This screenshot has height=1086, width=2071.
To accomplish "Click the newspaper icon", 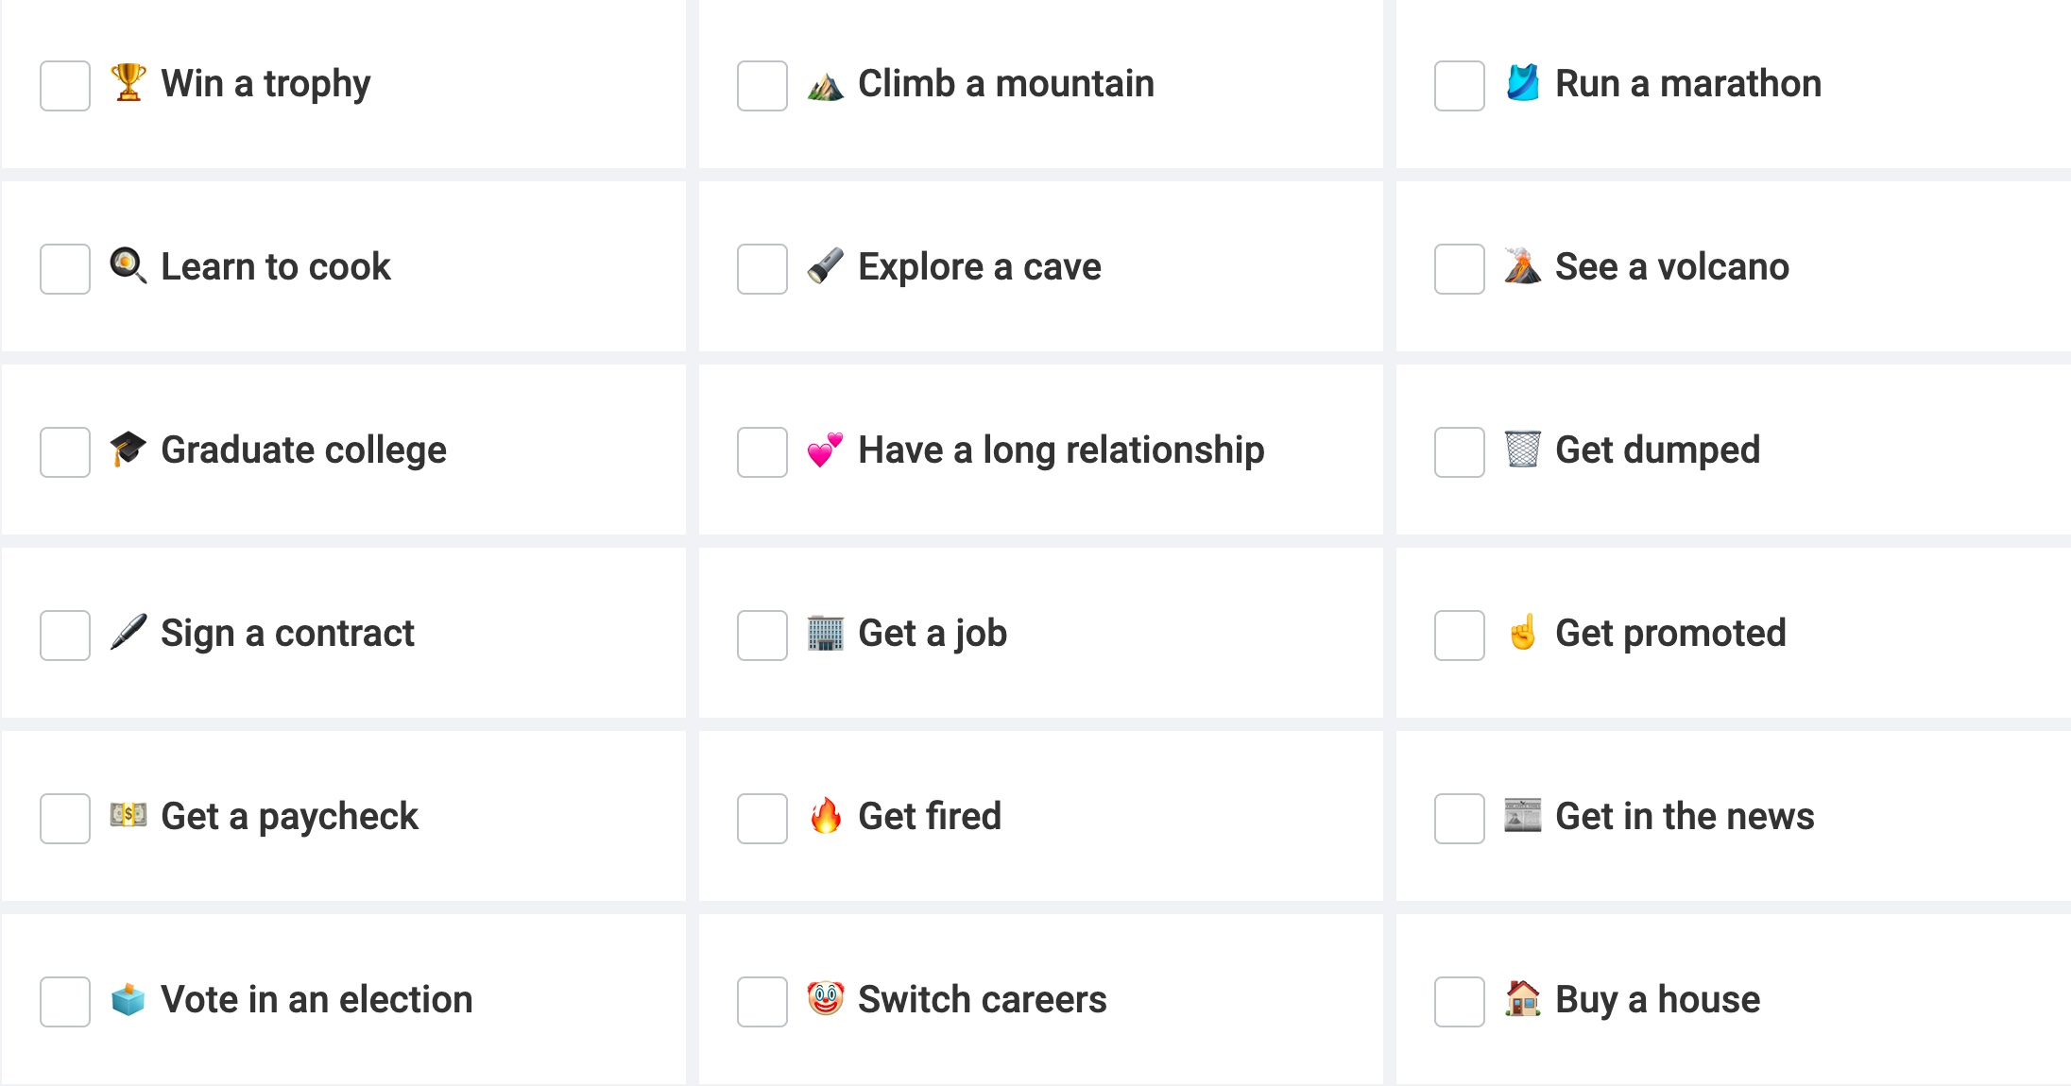I will (1522, 816).
